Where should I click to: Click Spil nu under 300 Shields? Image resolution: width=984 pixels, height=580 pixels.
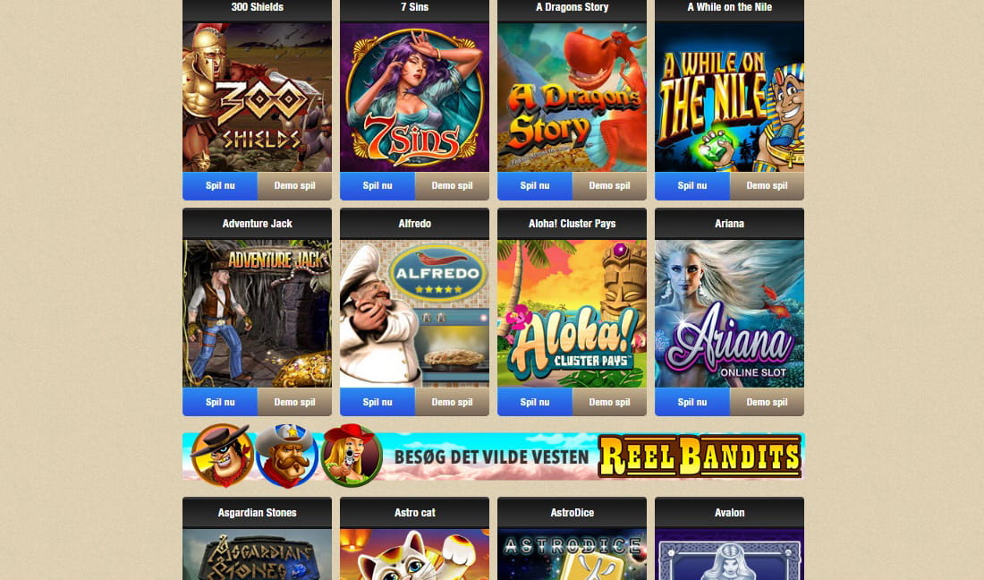coord(220,186)
